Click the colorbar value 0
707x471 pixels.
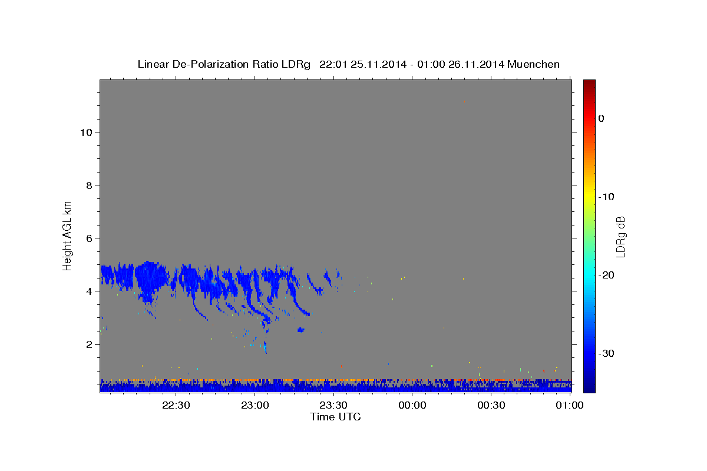(602, 118)
